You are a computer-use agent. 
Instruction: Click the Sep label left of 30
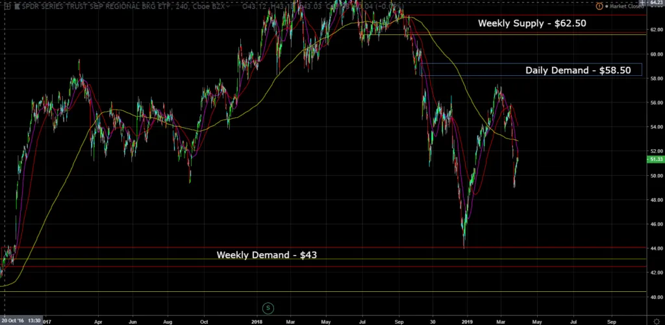coord(399,321)
